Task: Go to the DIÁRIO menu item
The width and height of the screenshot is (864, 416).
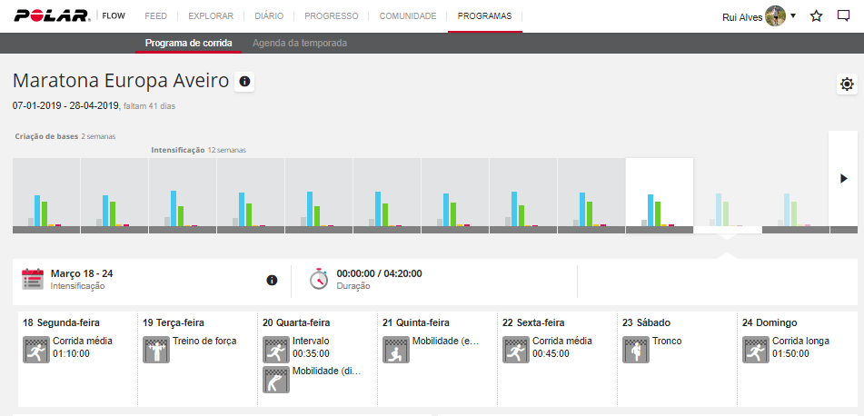Action: (x=269, y=16)
